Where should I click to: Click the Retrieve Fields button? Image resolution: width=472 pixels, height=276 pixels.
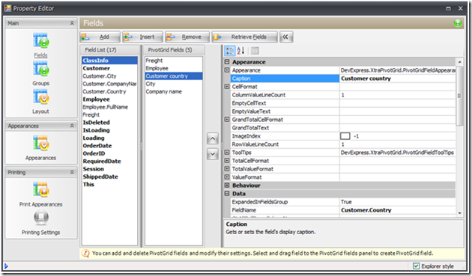point(244,37)
